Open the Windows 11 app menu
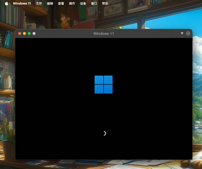 (x=22, y=4)
